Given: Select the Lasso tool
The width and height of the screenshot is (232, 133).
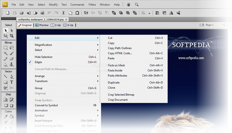Looking at the screenshot, I should (12, 48).
